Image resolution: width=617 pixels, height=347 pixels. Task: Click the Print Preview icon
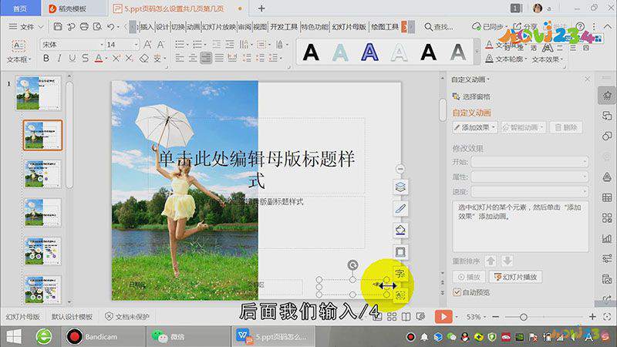97,26
